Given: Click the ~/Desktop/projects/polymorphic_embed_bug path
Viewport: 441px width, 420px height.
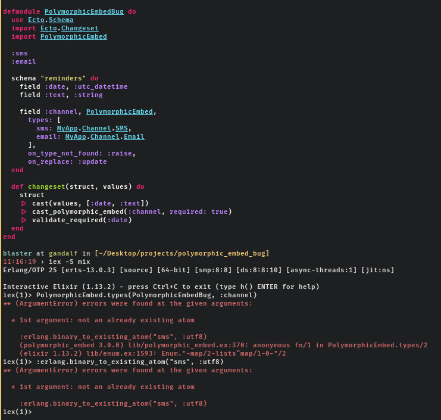Looking at the screenshot, I should pyautogui.click(x=182, y=253).
